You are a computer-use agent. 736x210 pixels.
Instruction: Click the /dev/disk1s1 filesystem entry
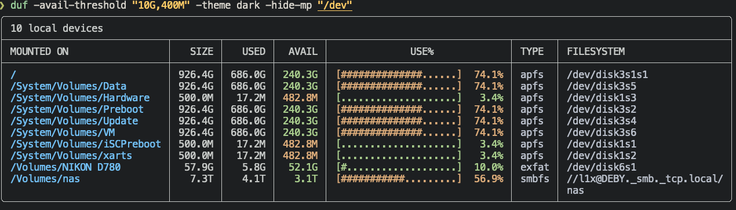602,144
